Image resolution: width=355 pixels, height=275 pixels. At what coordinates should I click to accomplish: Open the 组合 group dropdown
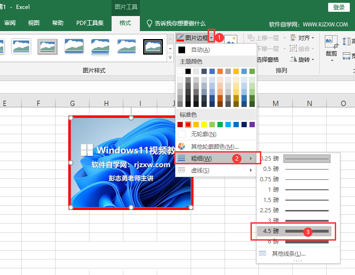pos(302,49)
